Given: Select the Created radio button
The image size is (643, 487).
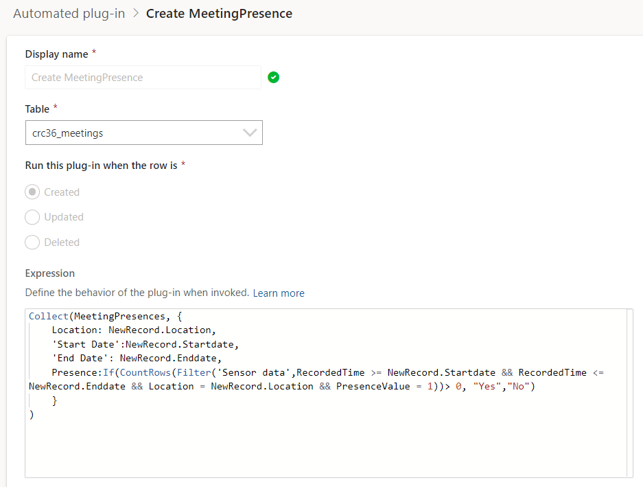Looking at the screenshot, I should (32, 192).
